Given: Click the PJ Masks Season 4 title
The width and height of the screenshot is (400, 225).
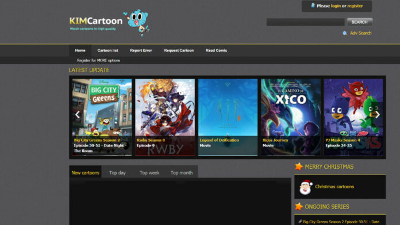Looking at the screenshot, I should (343, 140).
